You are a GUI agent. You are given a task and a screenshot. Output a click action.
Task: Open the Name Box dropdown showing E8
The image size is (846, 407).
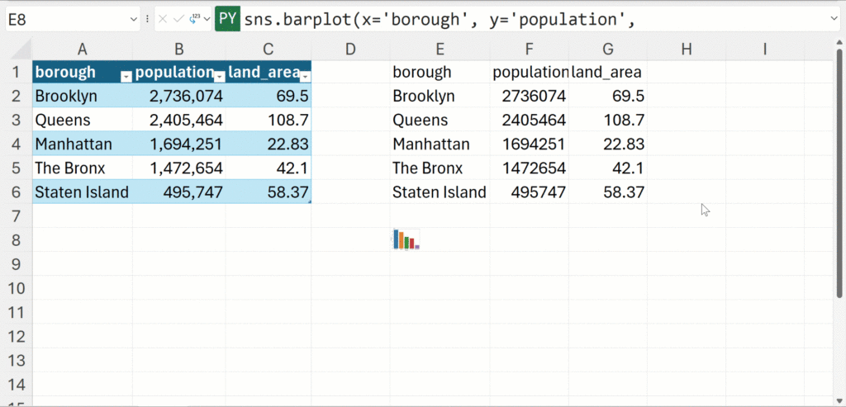134,20
